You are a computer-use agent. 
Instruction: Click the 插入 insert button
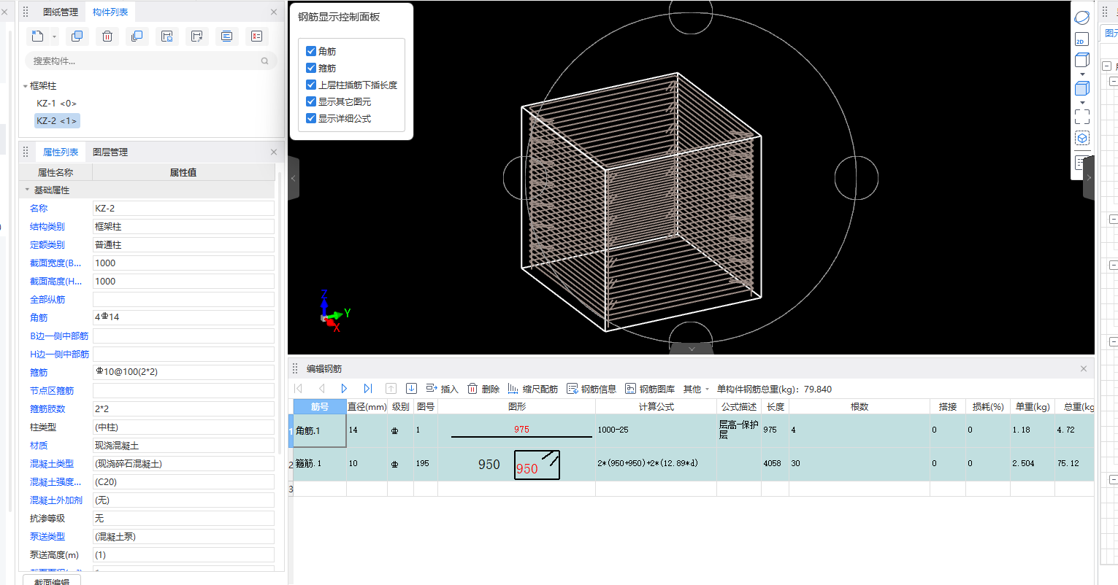[442, 389]
